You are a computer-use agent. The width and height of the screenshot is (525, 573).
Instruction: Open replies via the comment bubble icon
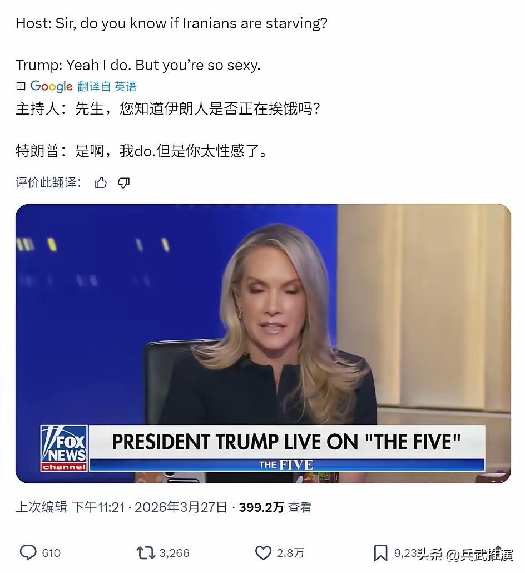point(28,552)
